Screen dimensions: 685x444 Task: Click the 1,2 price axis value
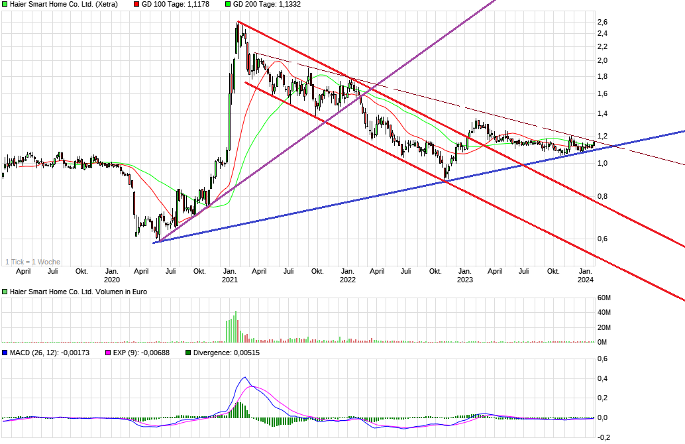coord(602,137)
